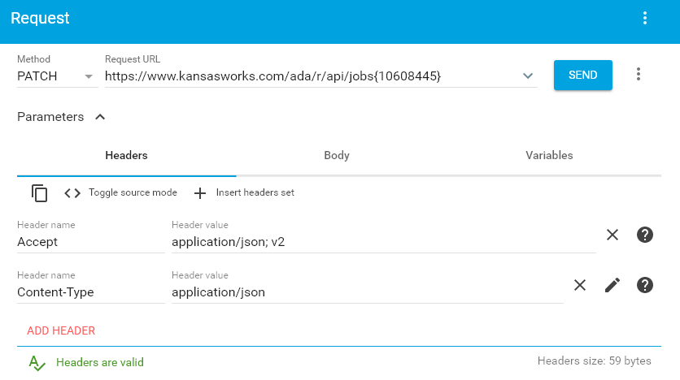Click the plus icon for headers set
680x380 pixels.
pos(200,193)
